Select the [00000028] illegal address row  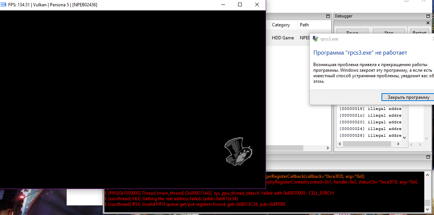370,135
